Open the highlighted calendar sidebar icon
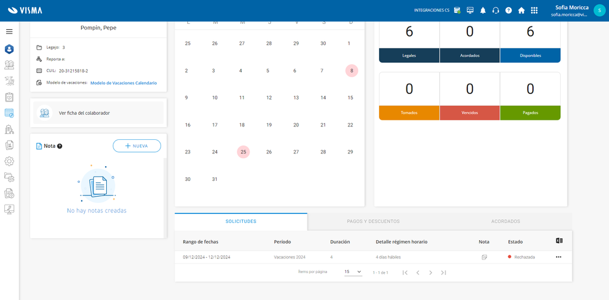The height and width of the screenshot is (300, 609). coord(9,113)
